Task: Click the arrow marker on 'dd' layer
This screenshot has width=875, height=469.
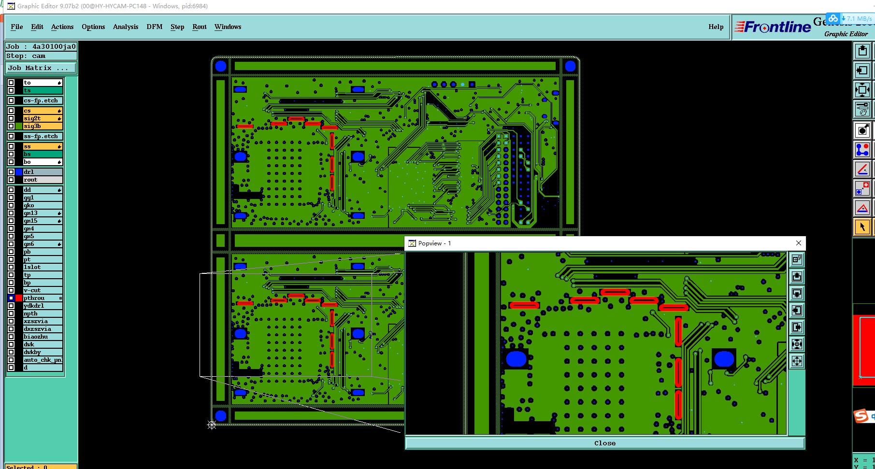Action: point(59,190)
